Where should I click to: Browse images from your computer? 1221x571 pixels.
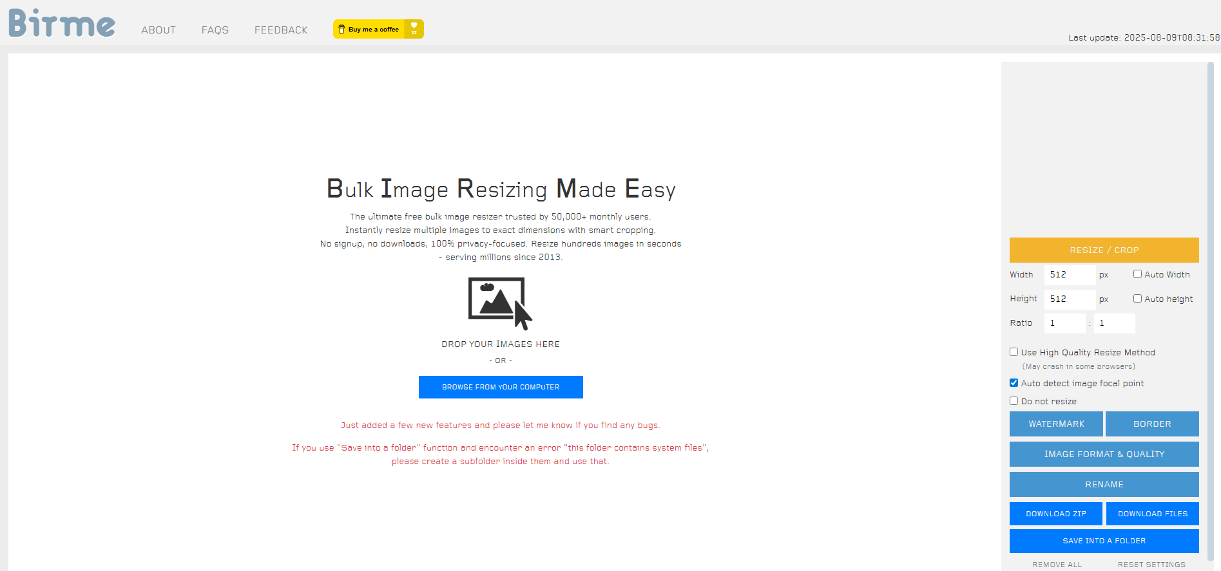[501, 388]
